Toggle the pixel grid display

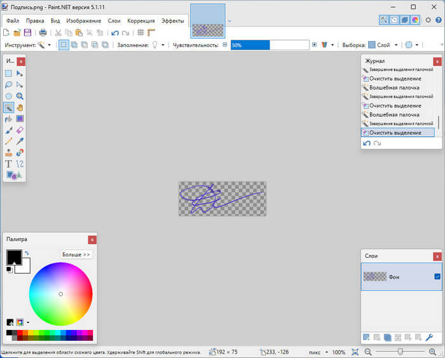click(x=140, y=32)
